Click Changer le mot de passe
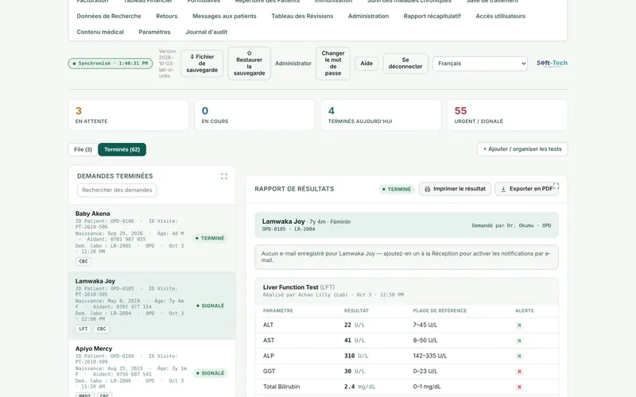This screenshot has height=397, width=636. (333, 64)
